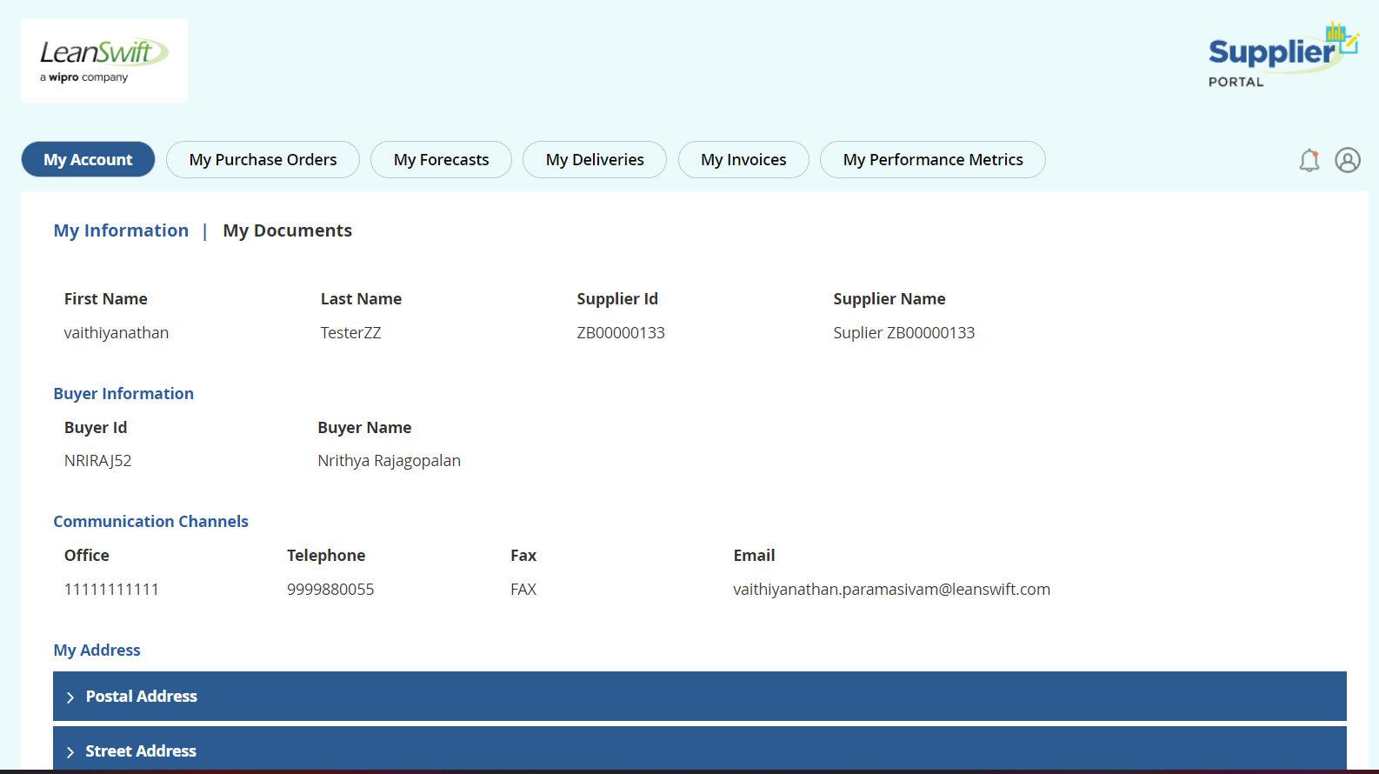The image size is (1379, 774).
Task: Click the Supplier Id label
Action: click(x=617, y=299)
